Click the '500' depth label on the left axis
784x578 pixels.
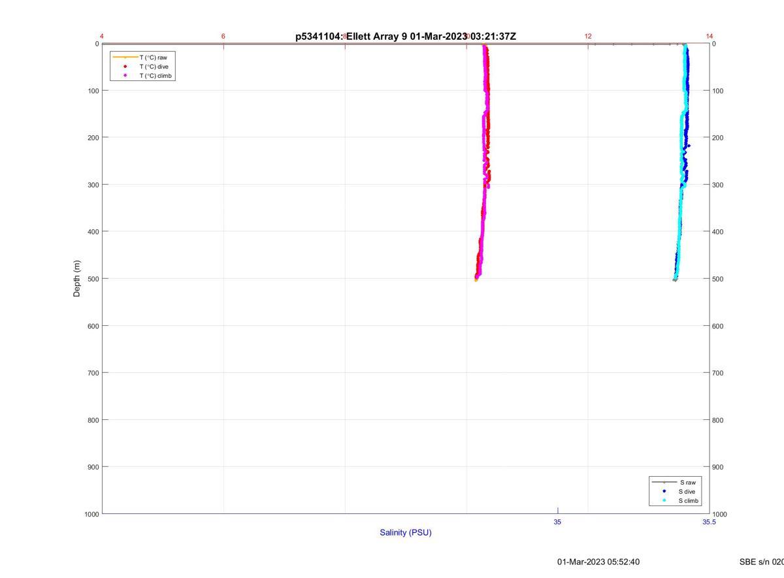93,279
